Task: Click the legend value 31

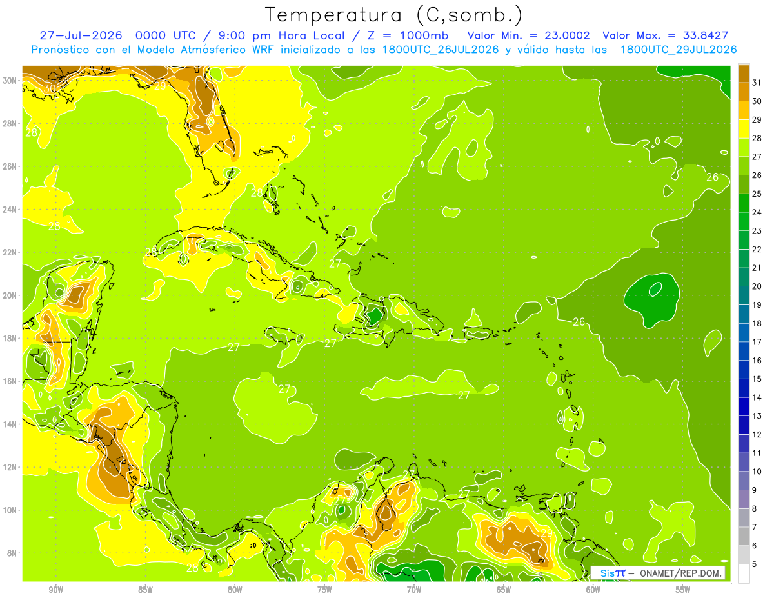Action: 757,83
